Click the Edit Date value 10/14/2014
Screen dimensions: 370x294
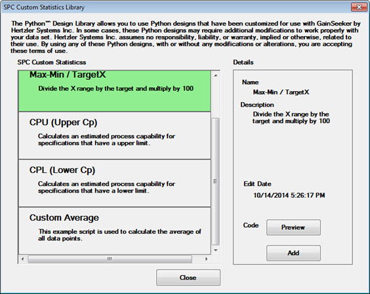point(289,195)
